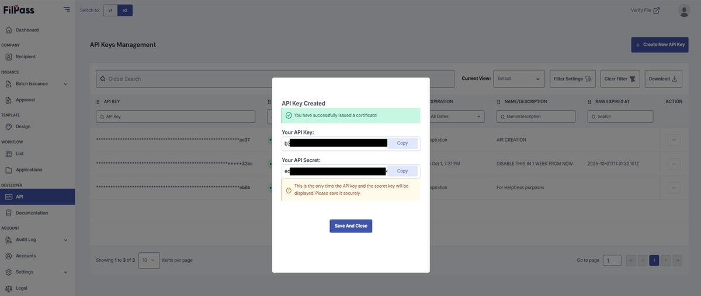Collapse the sidebar with hamburger icon
Image resolution: width=701 pixels, height=296 pixels.
point(67,10)
